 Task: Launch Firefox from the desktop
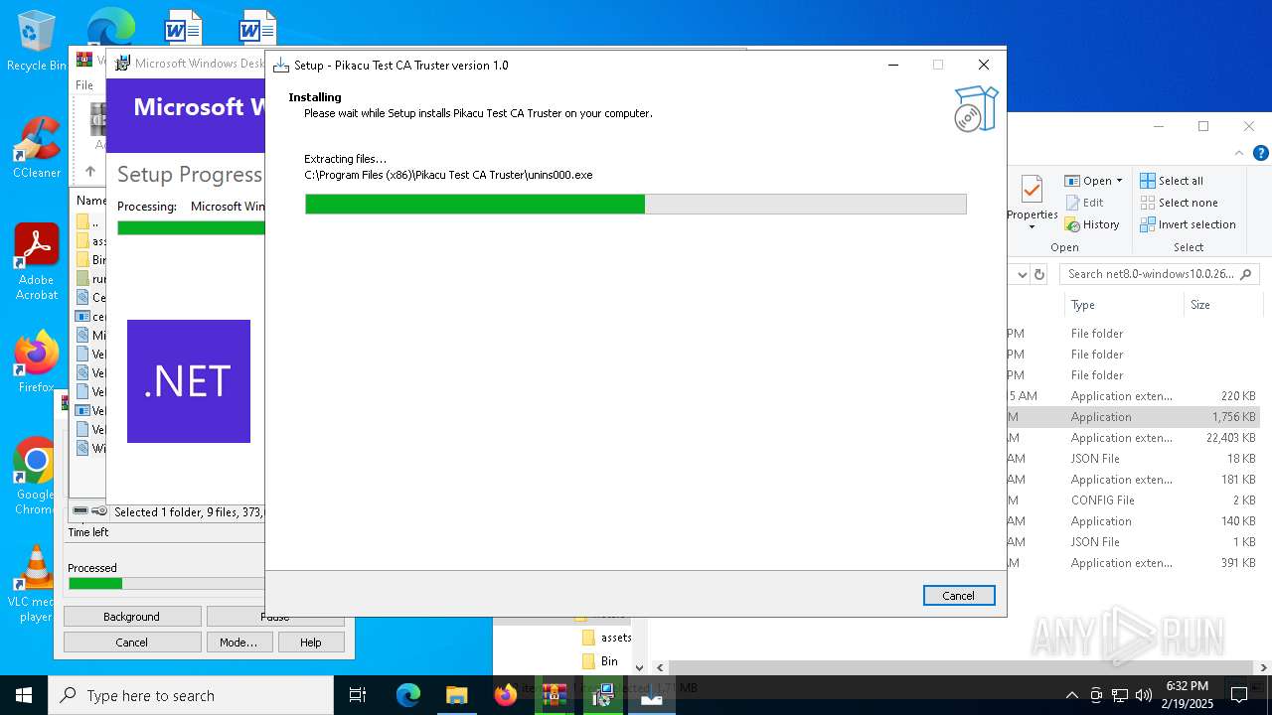36,362
